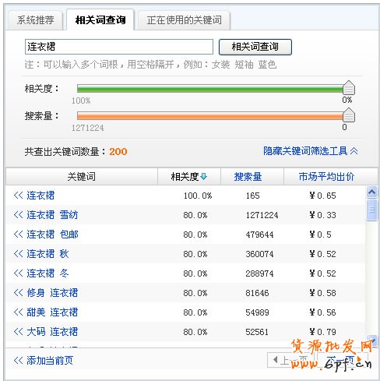Viewport: 380px width, 381px height.
Task: Switch to the 系统推荐 tab
Action: click(36, 20)
